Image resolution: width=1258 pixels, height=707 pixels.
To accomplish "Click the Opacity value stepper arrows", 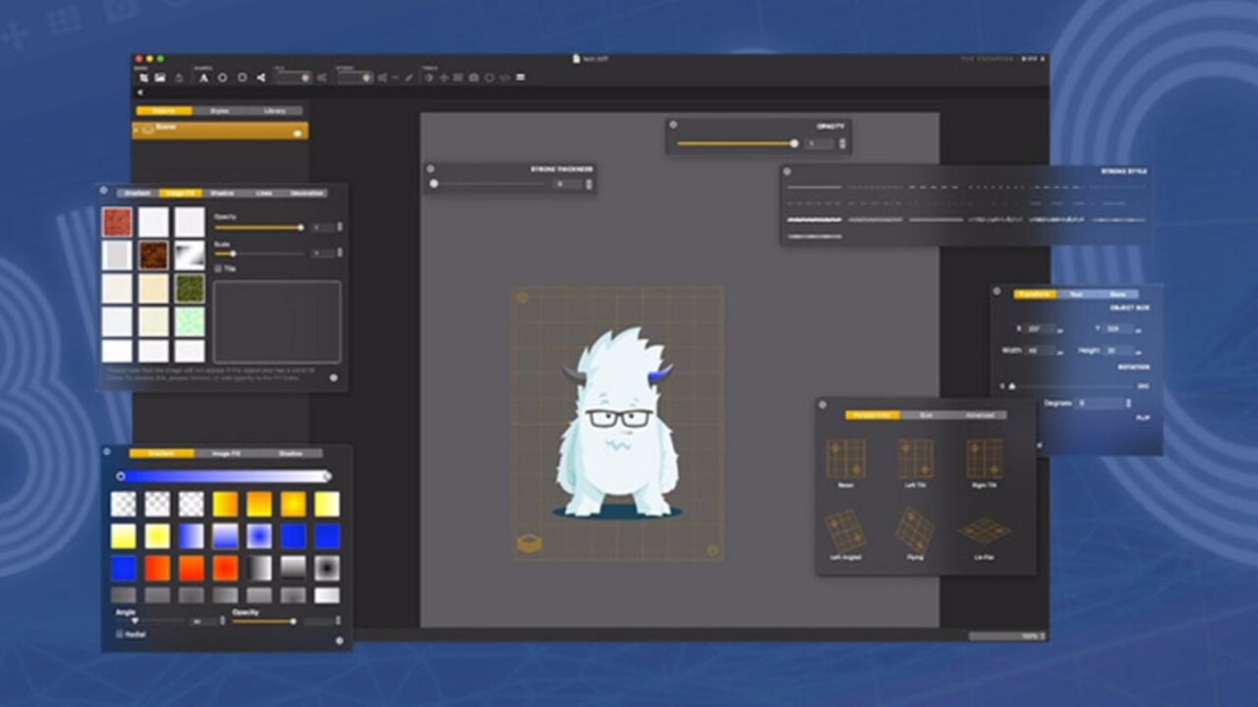I will click(x=842, y=143).
